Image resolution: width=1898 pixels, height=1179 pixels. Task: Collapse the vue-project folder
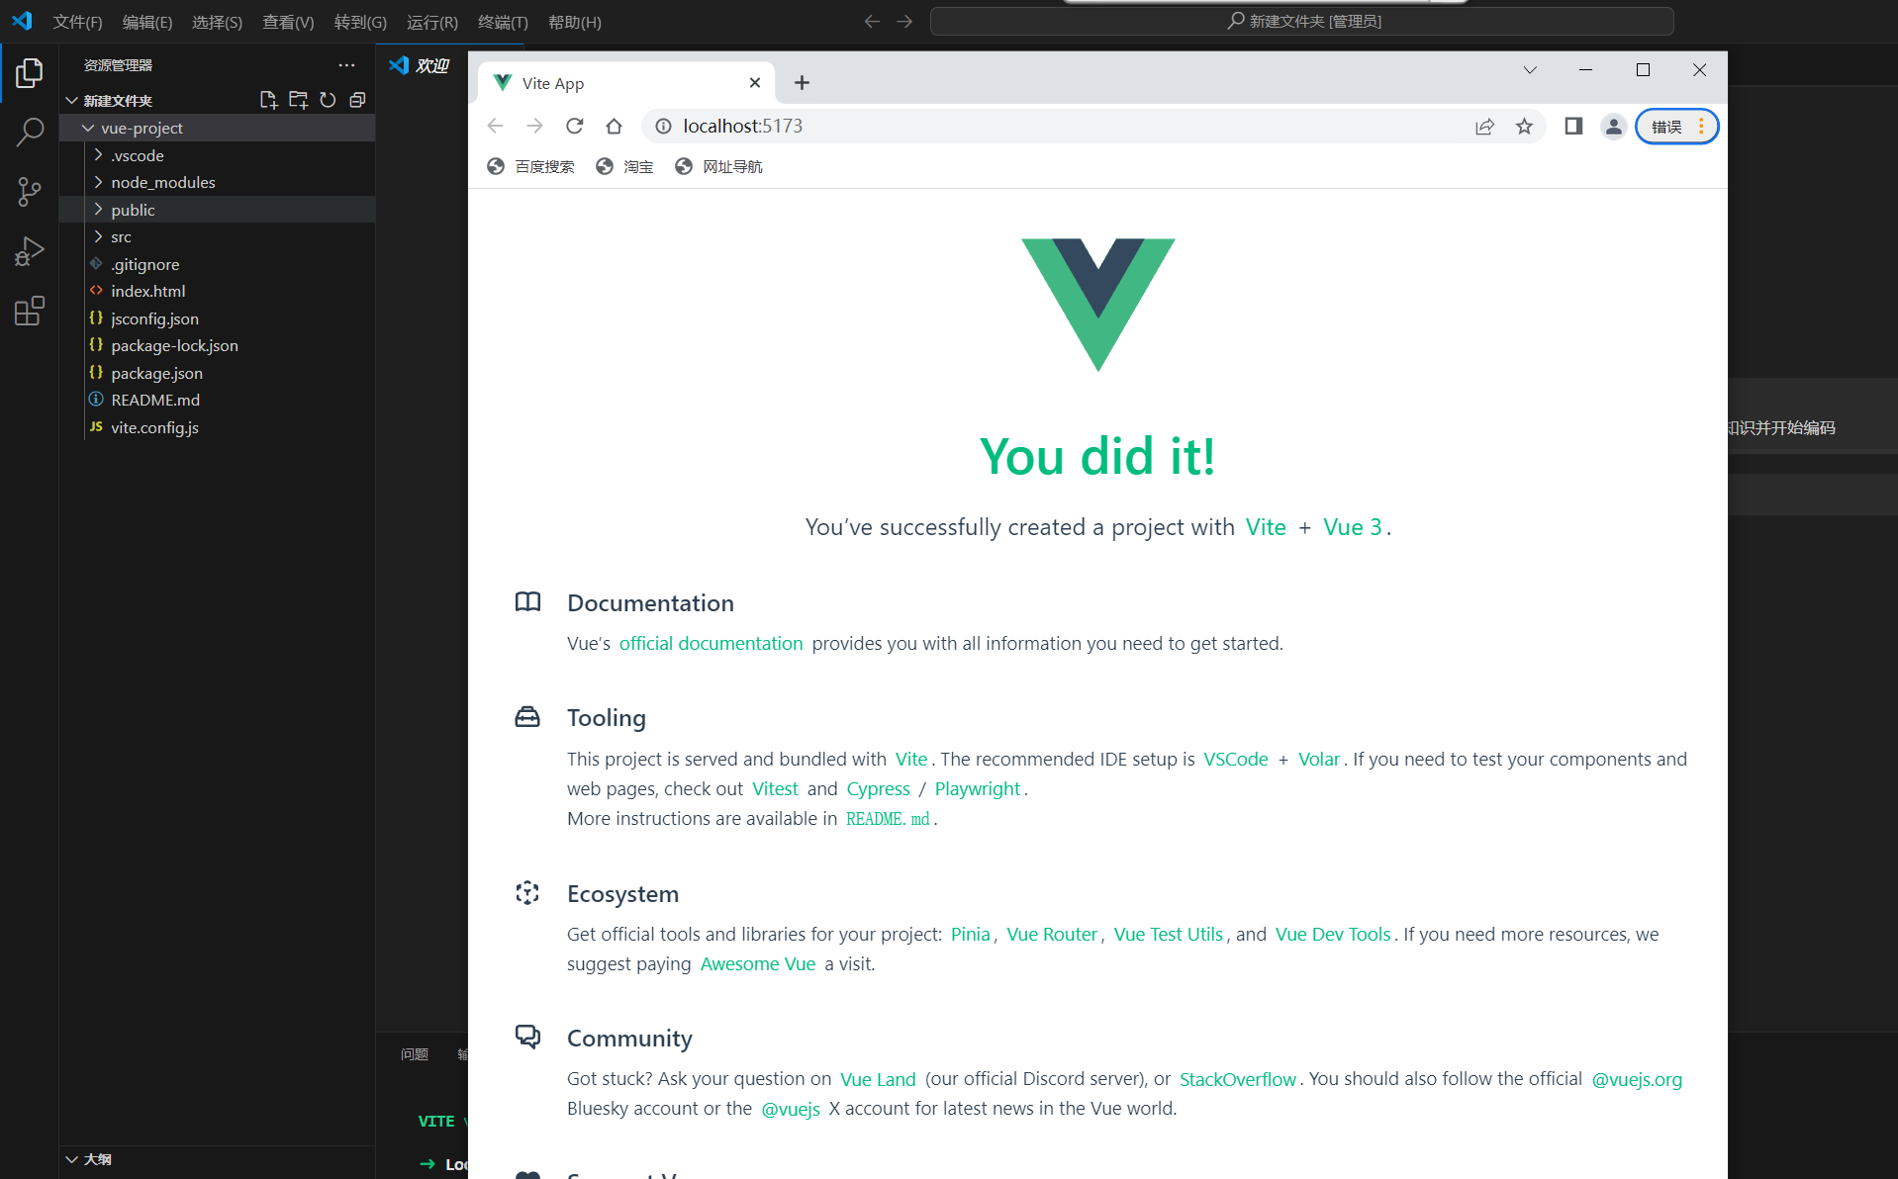coord(88,128)
